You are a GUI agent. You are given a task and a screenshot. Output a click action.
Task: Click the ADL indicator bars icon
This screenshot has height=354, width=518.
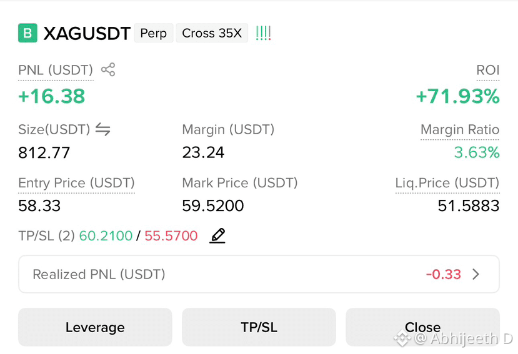point(263,33)
